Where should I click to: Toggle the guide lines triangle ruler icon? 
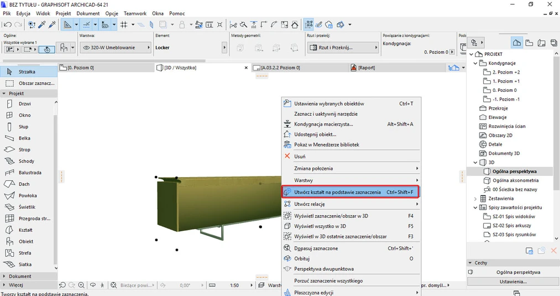(67, 25)
